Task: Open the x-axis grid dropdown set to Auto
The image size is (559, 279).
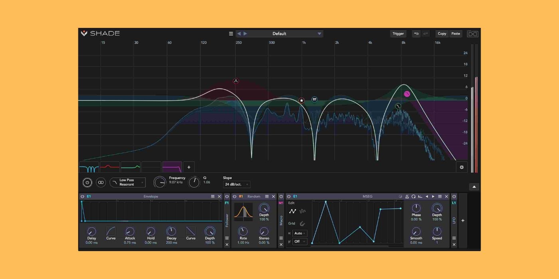Action: point(300,233)
